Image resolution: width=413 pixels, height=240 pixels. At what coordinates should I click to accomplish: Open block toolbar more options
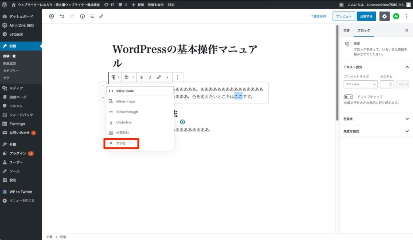[x=178, y=77]
